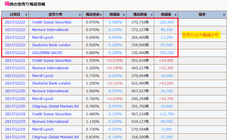The height and width of the screenshot is (140, 228).
Task: Sort by the 空売り者 column arrow icon
Action: coord(80,15)
